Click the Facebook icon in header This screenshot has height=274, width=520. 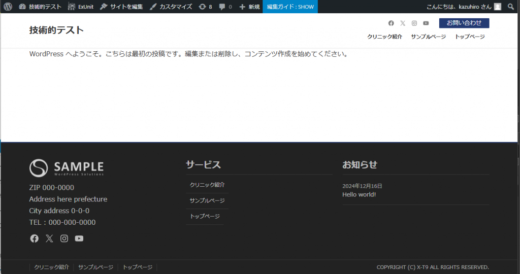point(391,23)
